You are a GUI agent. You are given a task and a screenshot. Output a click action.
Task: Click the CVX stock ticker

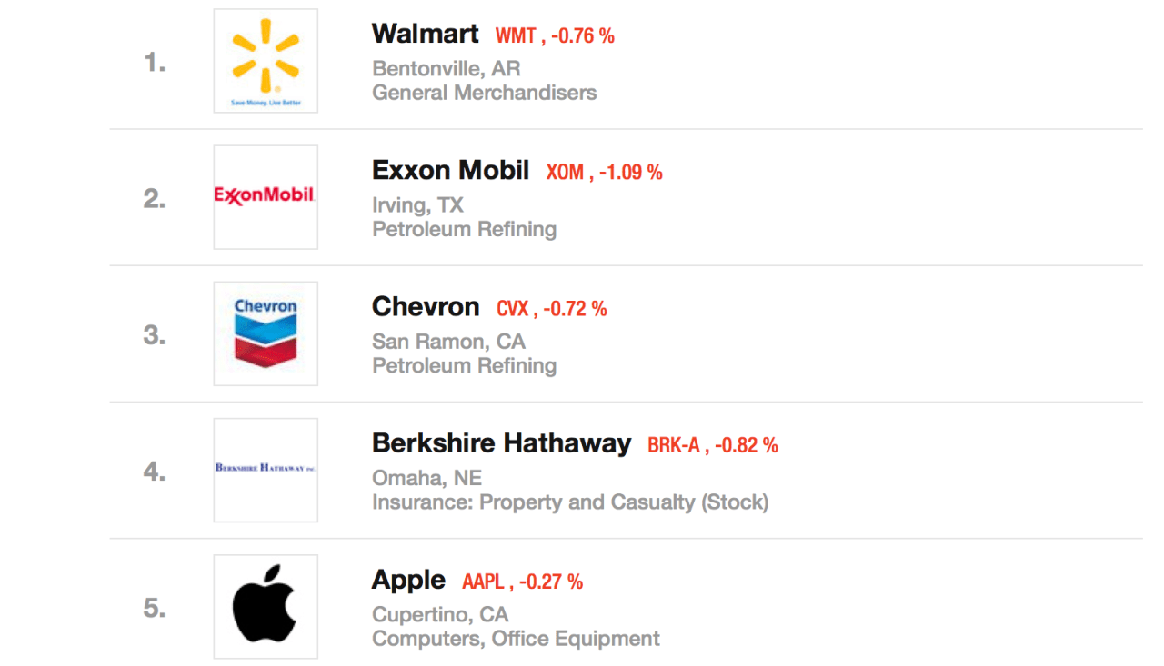(512, 309)
